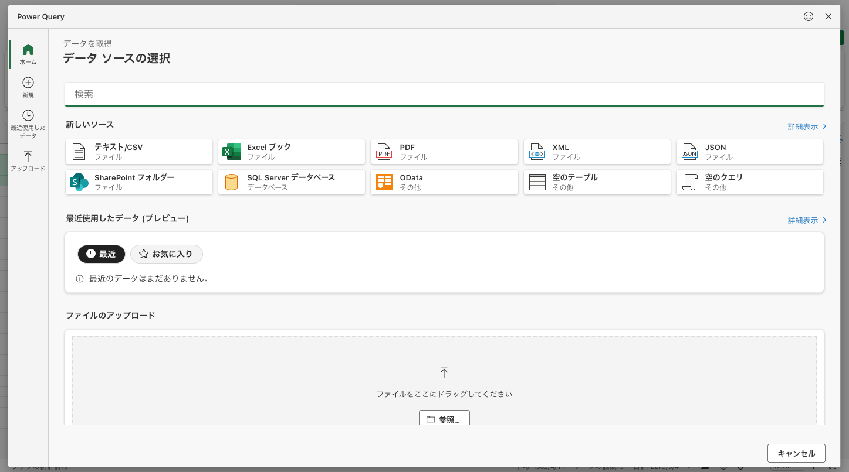The image size is (849, 472).
Task: Click 詳細表示 next to 新しいソース
Action: tap(807, 126)
